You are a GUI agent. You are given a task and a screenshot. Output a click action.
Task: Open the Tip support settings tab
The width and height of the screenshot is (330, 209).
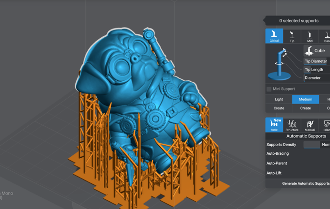pyautogui.click(x=292, y=36)
